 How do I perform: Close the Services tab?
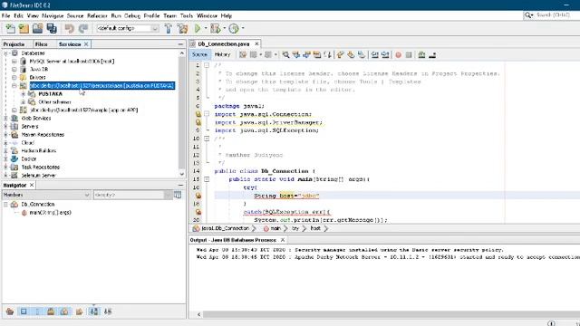86,44
